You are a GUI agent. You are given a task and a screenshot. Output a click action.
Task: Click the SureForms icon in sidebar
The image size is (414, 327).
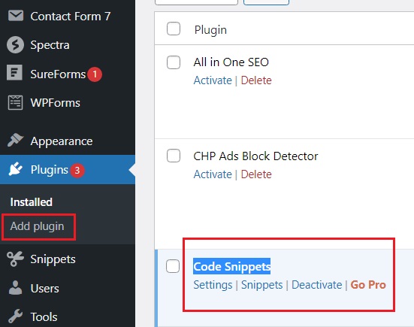tap(14, 72)
